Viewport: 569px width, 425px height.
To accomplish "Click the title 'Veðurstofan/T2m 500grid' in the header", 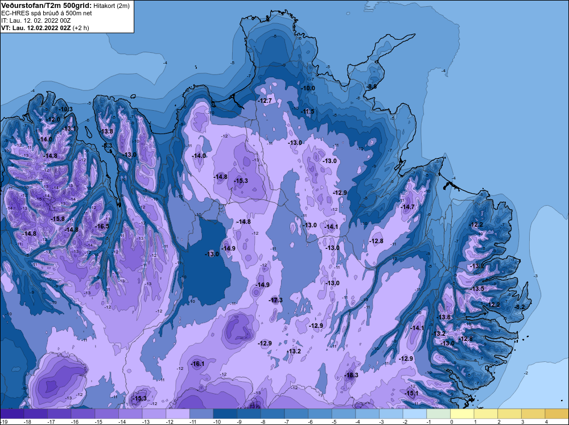I will pos(46,6).
